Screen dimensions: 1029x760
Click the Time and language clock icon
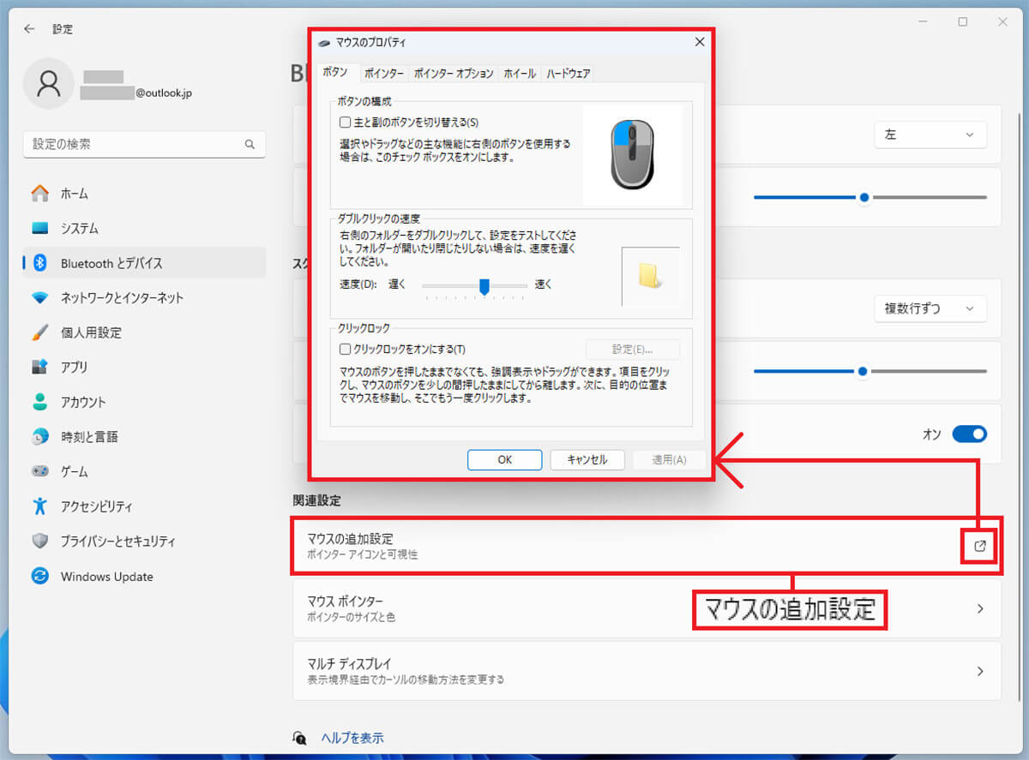pyautogui.click(x=40, y=437)
